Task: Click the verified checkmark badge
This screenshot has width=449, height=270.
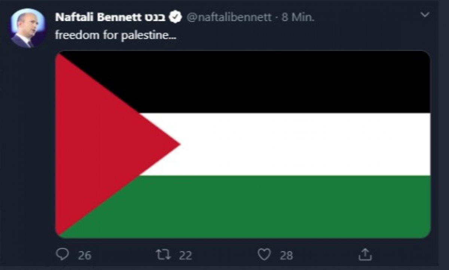Action: point(176,17)
